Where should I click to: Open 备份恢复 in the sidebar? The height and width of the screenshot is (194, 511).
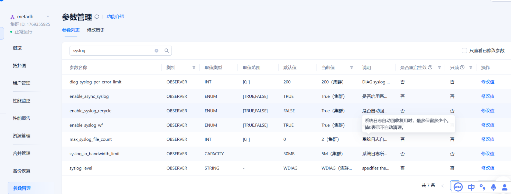(22, 171)
